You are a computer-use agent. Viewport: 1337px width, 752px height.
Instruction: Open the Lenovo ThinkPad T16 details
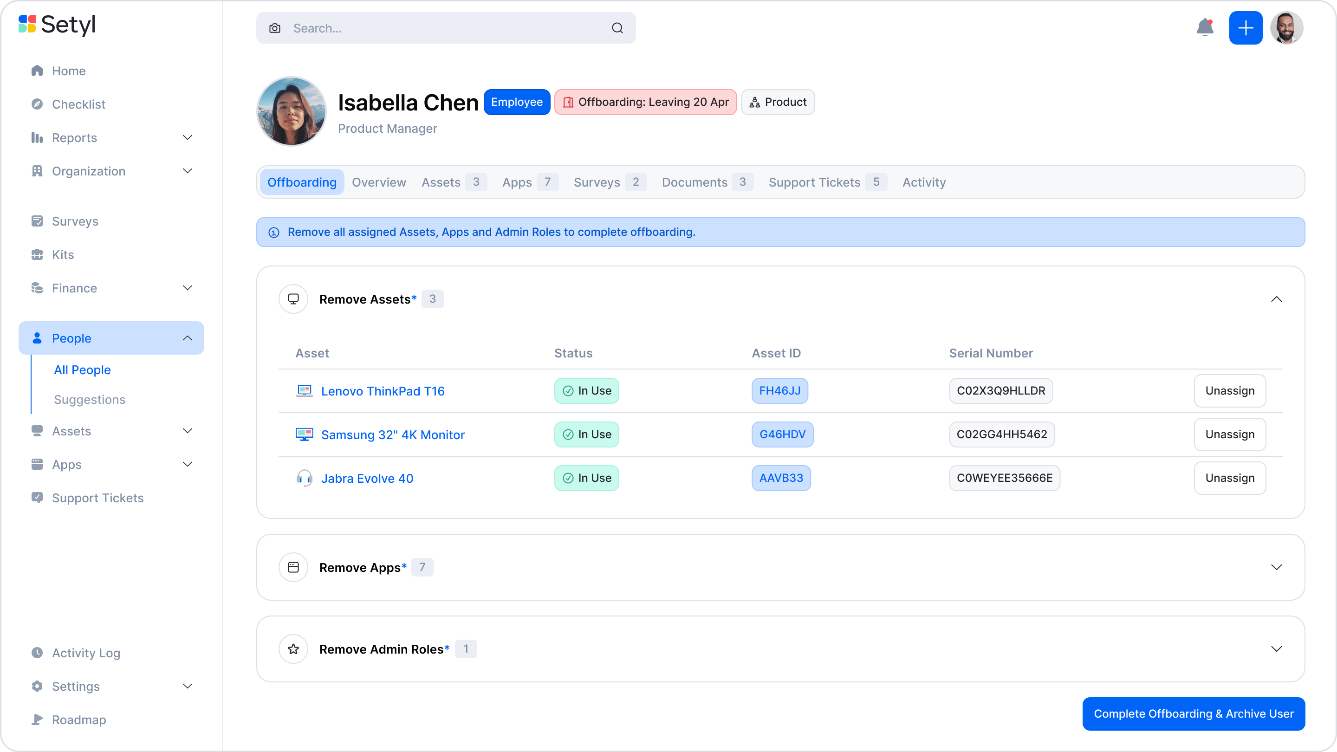point(383,391)
